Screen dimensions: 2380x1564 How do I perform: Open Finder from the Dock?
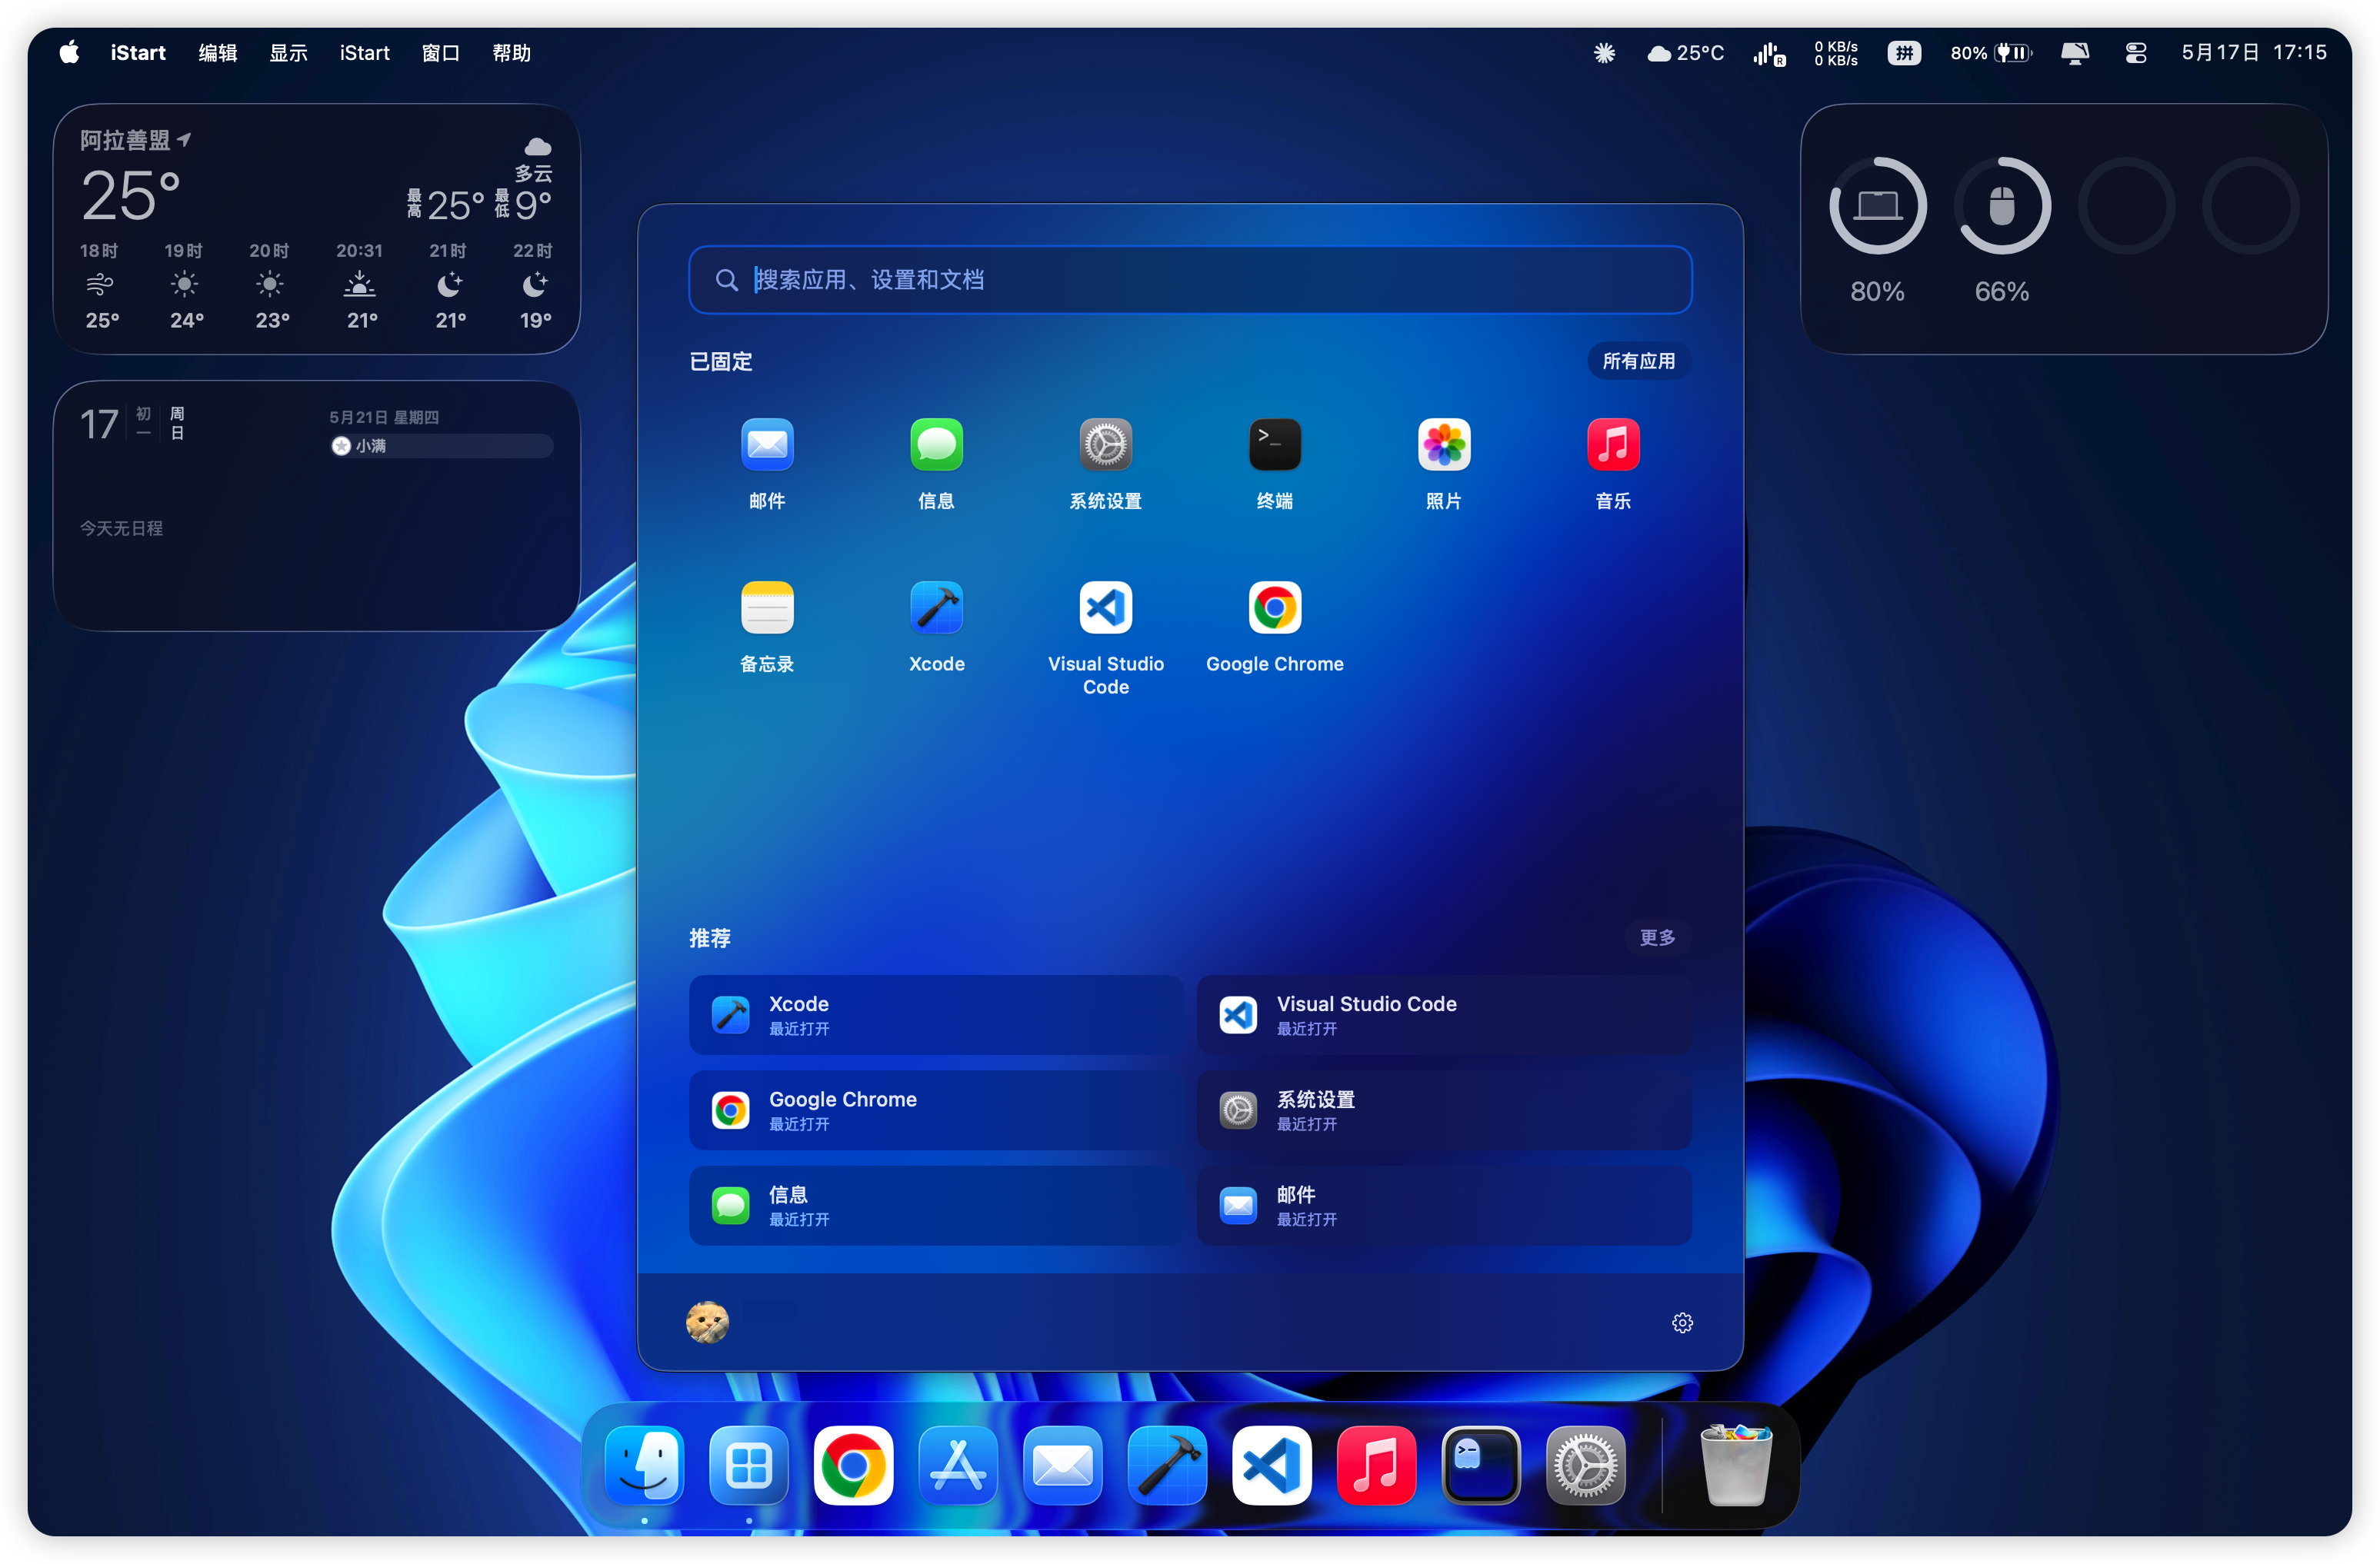(644, 1466)
